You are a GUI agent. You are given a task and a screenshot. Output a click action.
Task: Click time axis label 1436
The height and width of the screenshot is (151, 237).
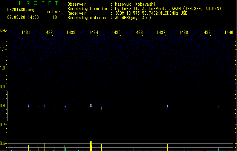tap(138, 32)
